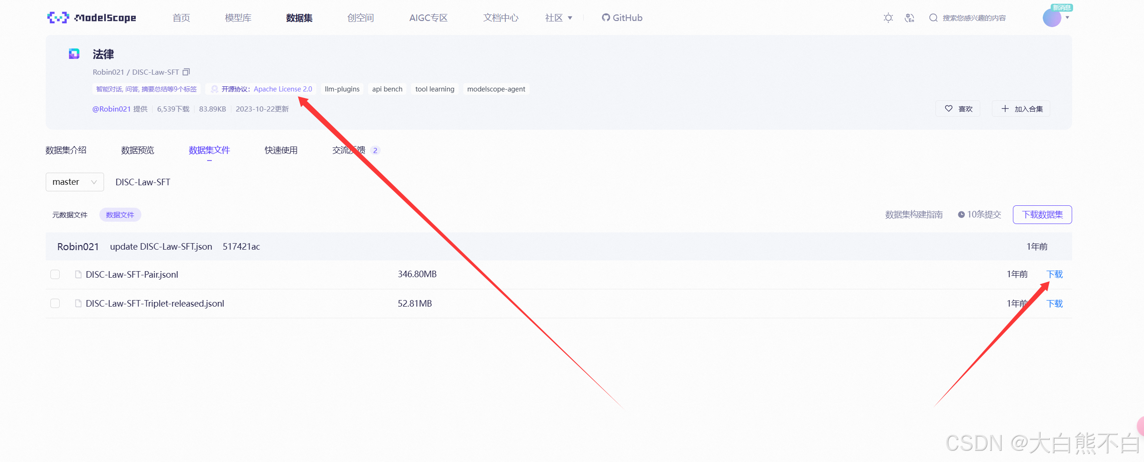Open 数据集 in navigation

tap(299, 18)
